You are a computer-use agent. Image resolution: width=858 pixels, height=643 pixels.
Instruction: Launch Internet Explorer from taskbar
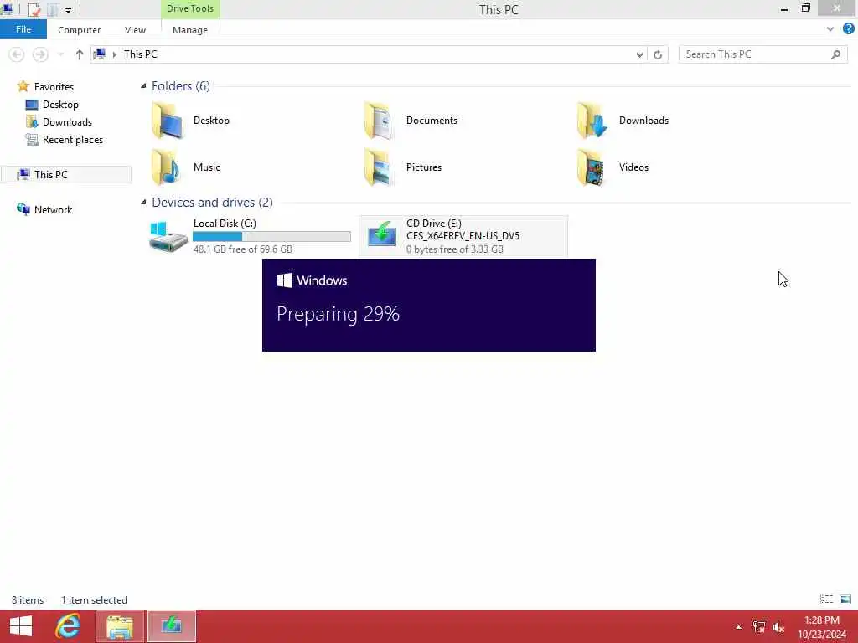point(69,626)
